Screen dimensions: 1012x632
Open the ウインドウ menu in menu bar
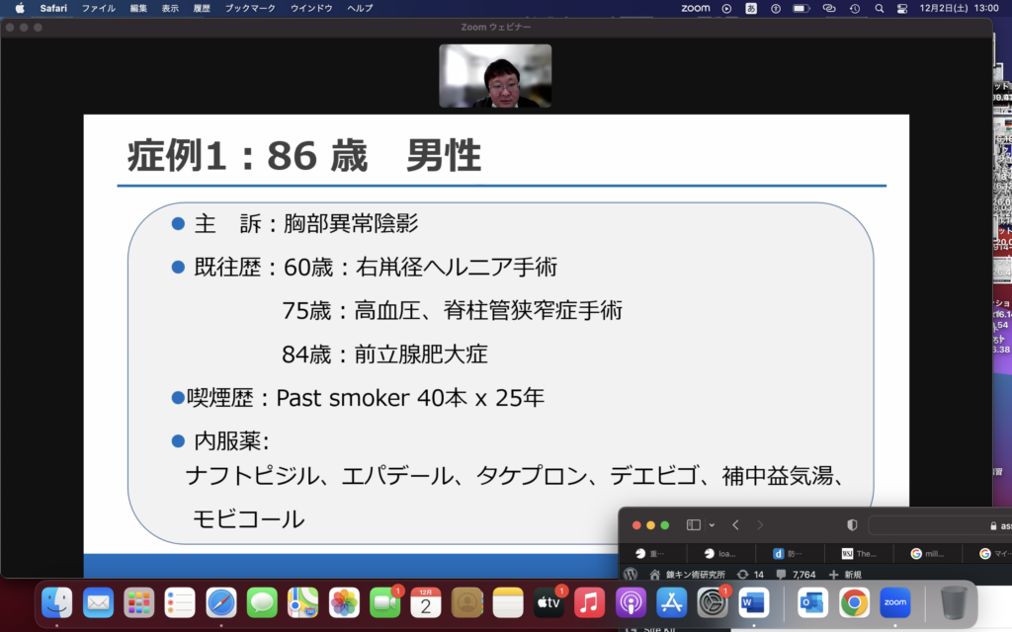311,8
